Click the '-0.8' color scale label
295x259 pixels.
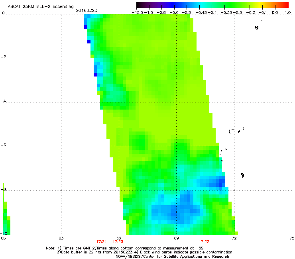coord(161,13)
